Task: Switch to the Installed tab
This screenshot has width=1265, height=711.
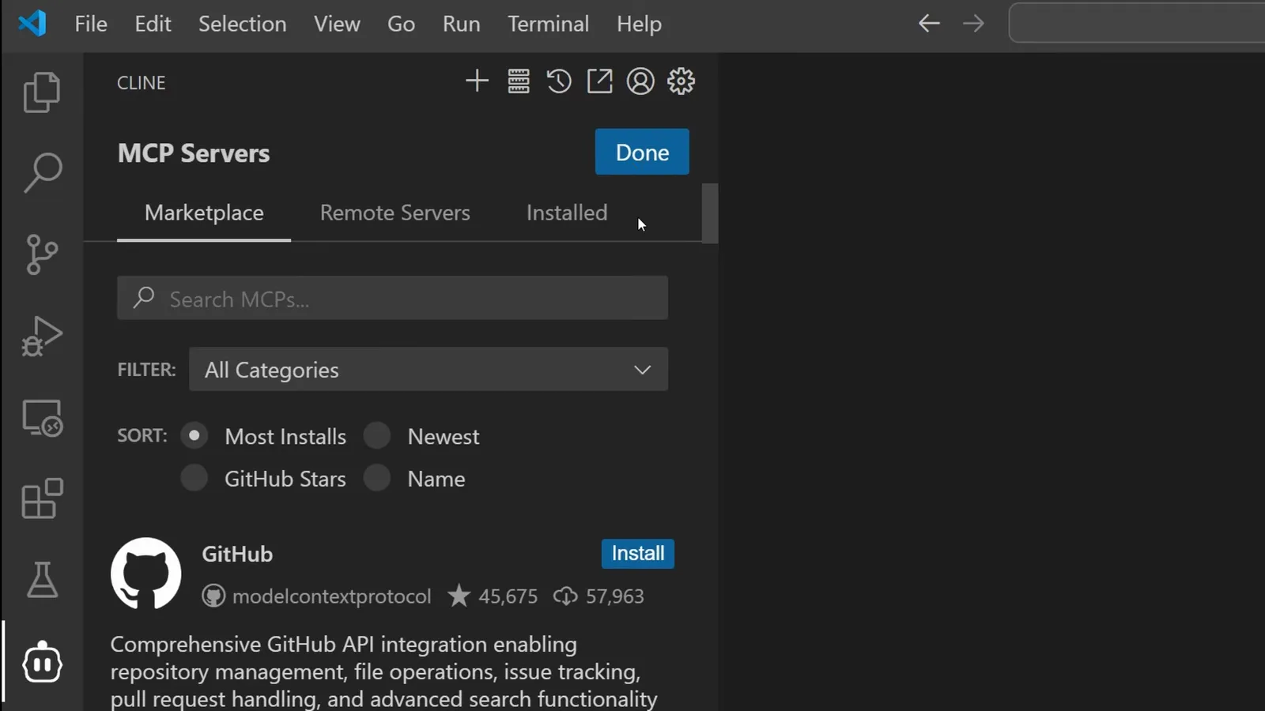Action: [x=567, y=213]
